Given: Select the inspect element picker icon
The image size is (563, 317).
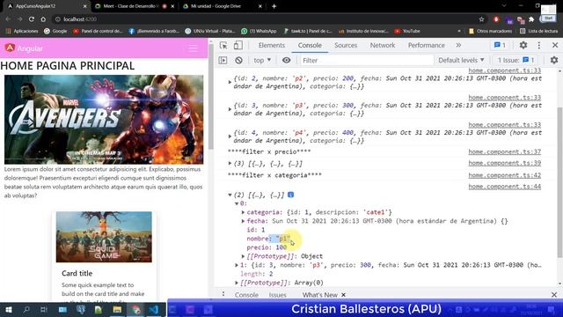Looking at the screenshot, I should (223, 45).
